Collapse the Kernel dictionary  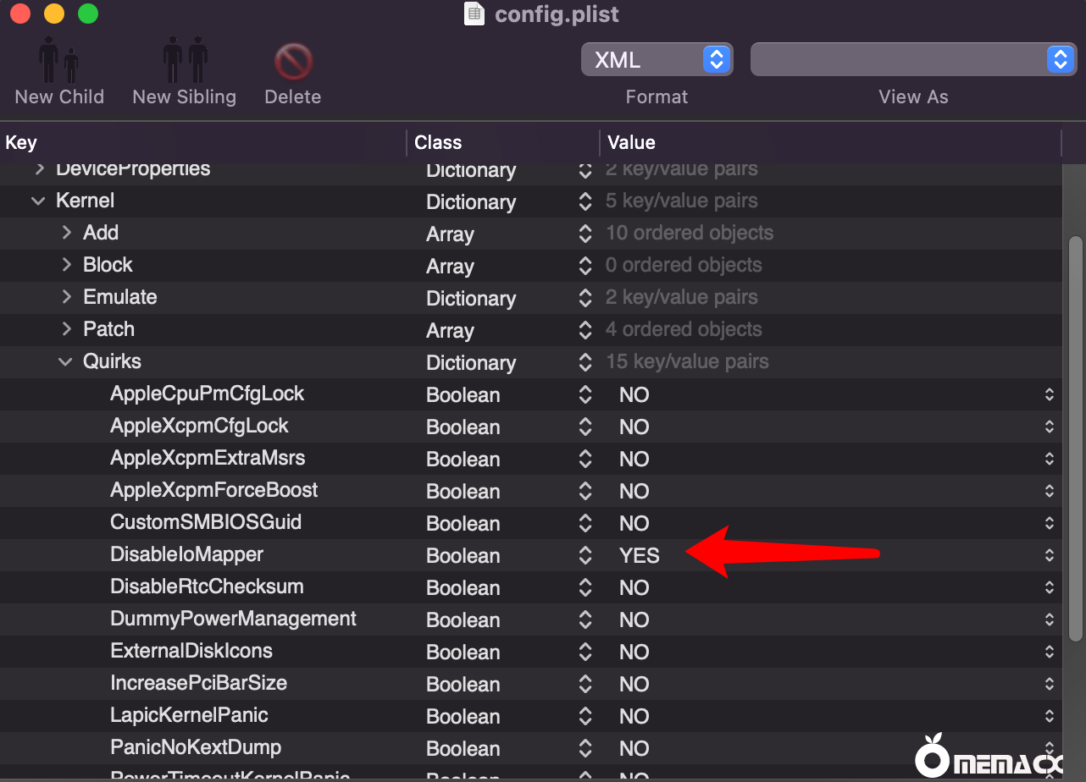coord(38,201)
